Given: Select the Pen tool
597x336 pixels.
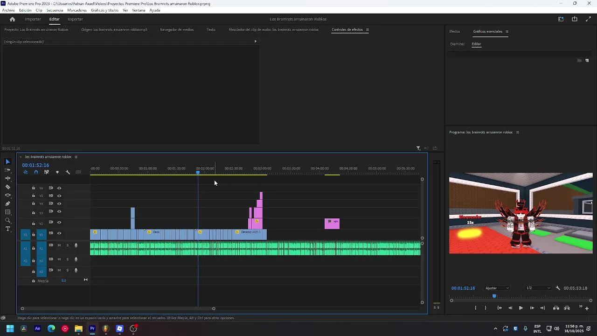Looking at the screenshot, I should (x=7, y=203).
